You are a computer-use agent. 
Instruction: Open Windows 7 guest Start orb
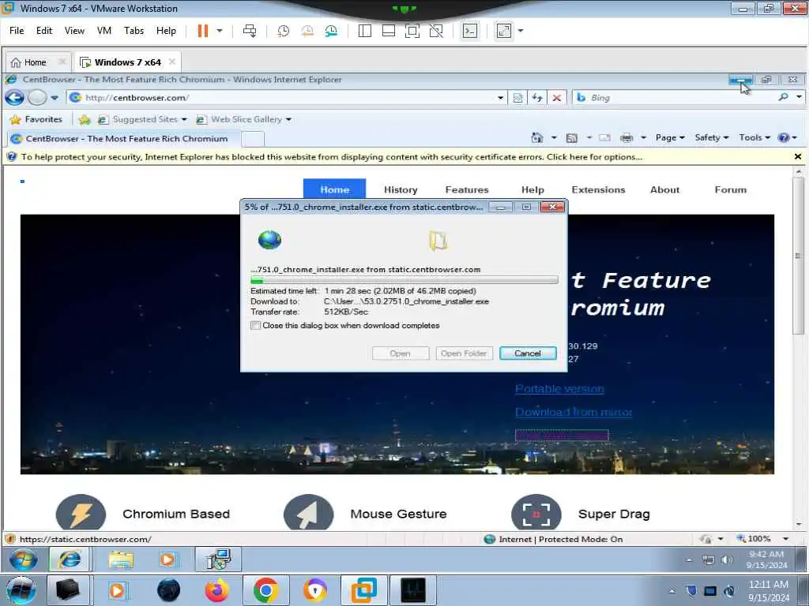coord(24,559)
